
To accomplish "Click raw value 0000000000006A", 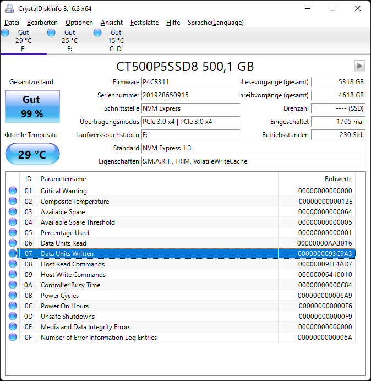I will pyautogui.click(x=325, y=338).
